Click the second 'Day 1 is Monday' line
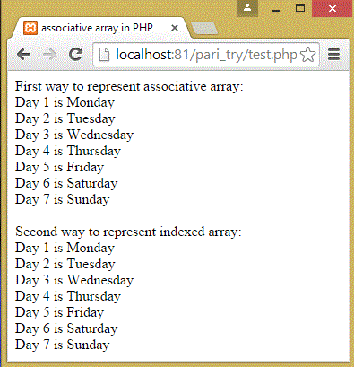354x367 pixels. [x=65, y=248]
